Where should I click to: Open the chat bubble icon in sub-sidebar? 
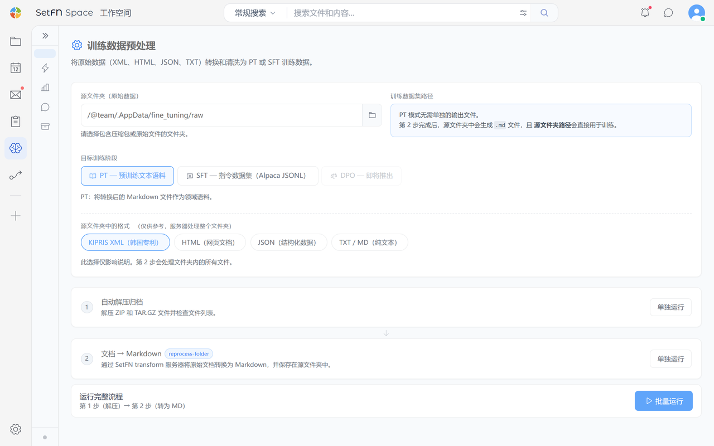pyautogui.click(x=45, y=107)
